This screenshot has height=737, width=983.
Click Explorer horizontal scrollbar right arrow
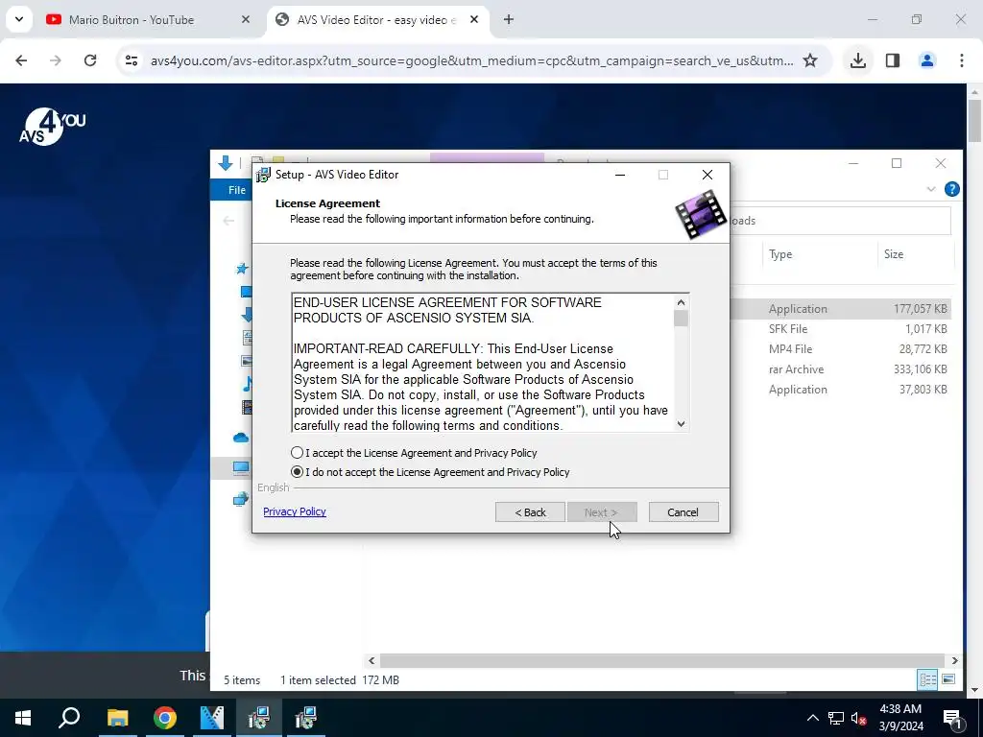pyautogui.click(x=955, y=660)
